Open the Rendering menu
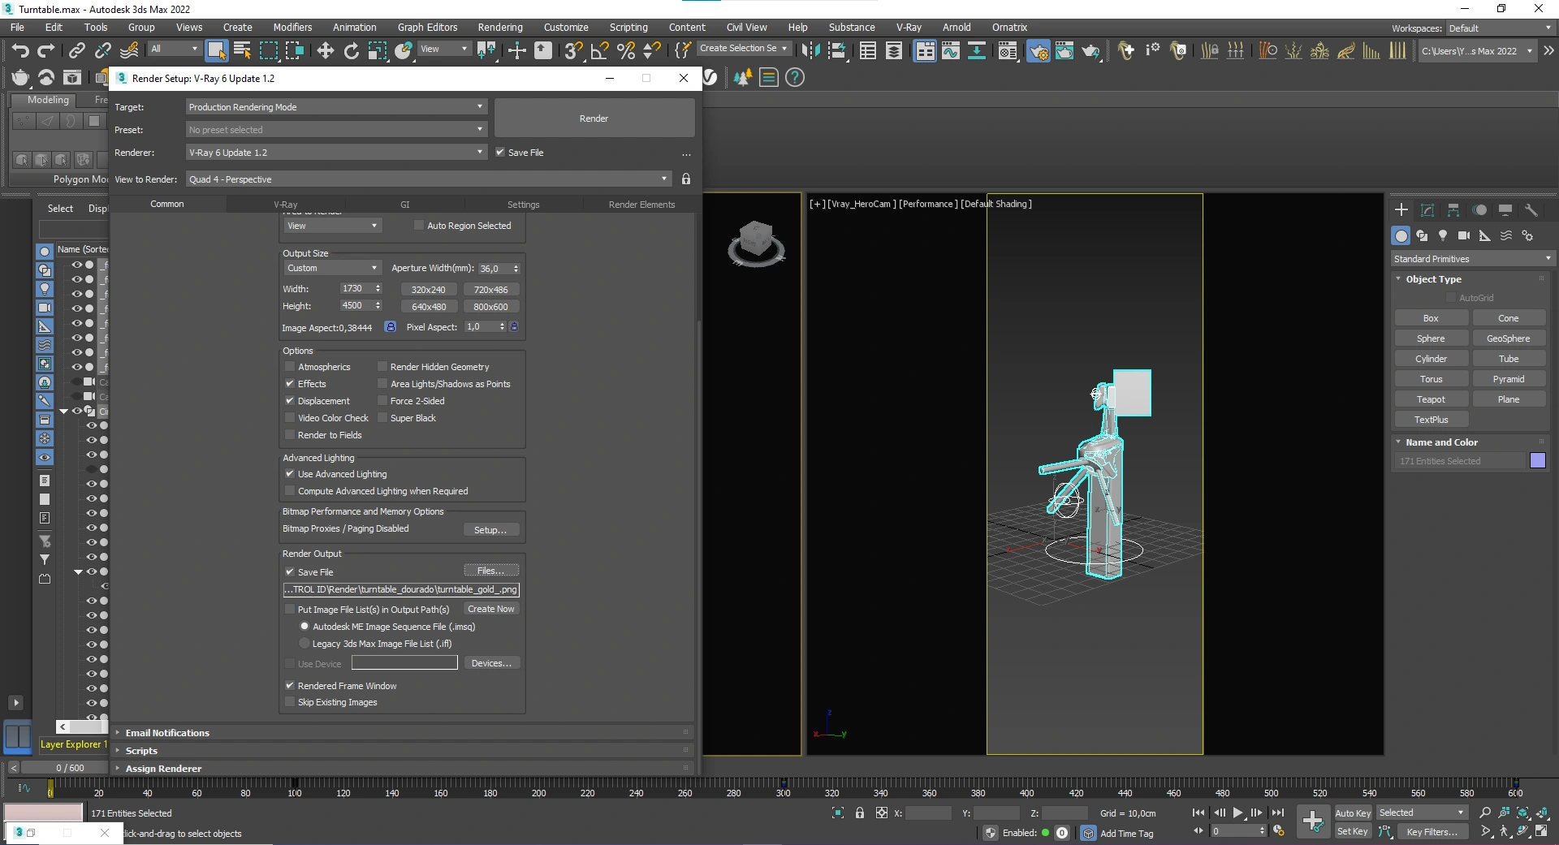 [x=500, y=28]
